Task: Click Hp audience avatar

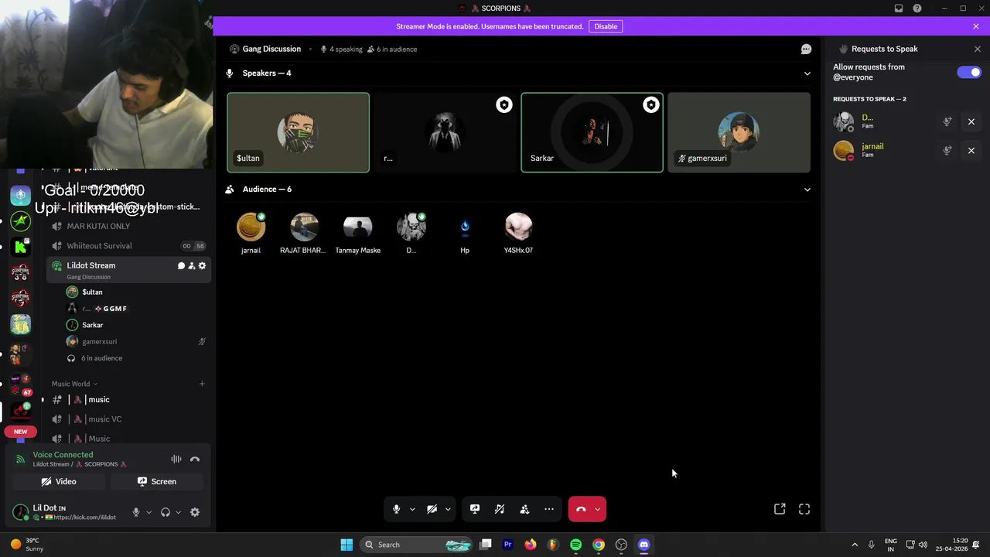Action: click(465, 227)
